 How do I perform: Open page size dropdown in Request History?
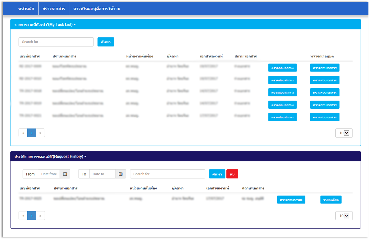(x=344, y=216)
